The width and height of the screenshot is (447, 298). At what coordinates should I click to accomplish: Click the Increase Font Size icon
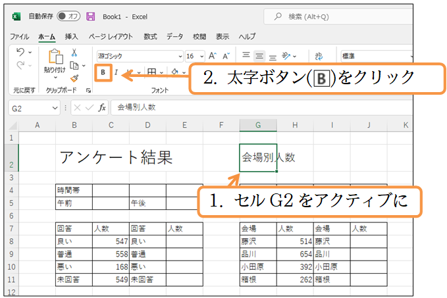tap(213, 56)
